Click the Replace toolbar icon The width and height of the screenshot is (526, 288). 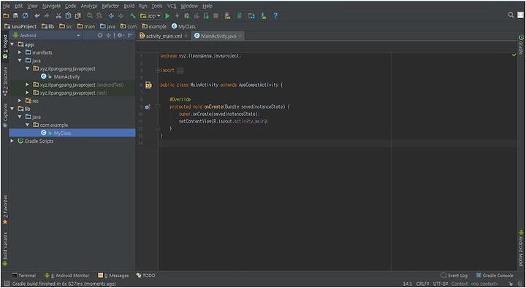coord(99,16)
